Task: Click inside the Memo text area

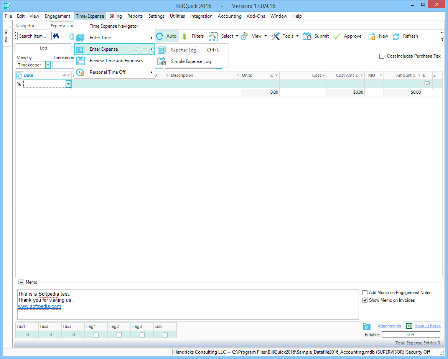Action: click(x=188, y=304)
